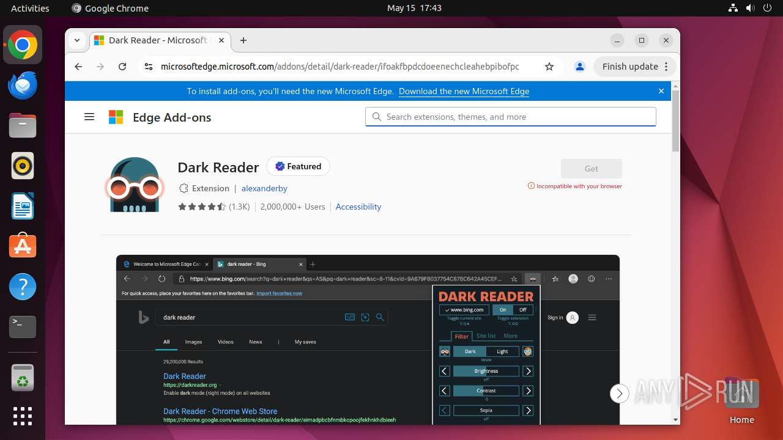Reload the current page
Screen dimensions: 783x440
pos(122,67)
